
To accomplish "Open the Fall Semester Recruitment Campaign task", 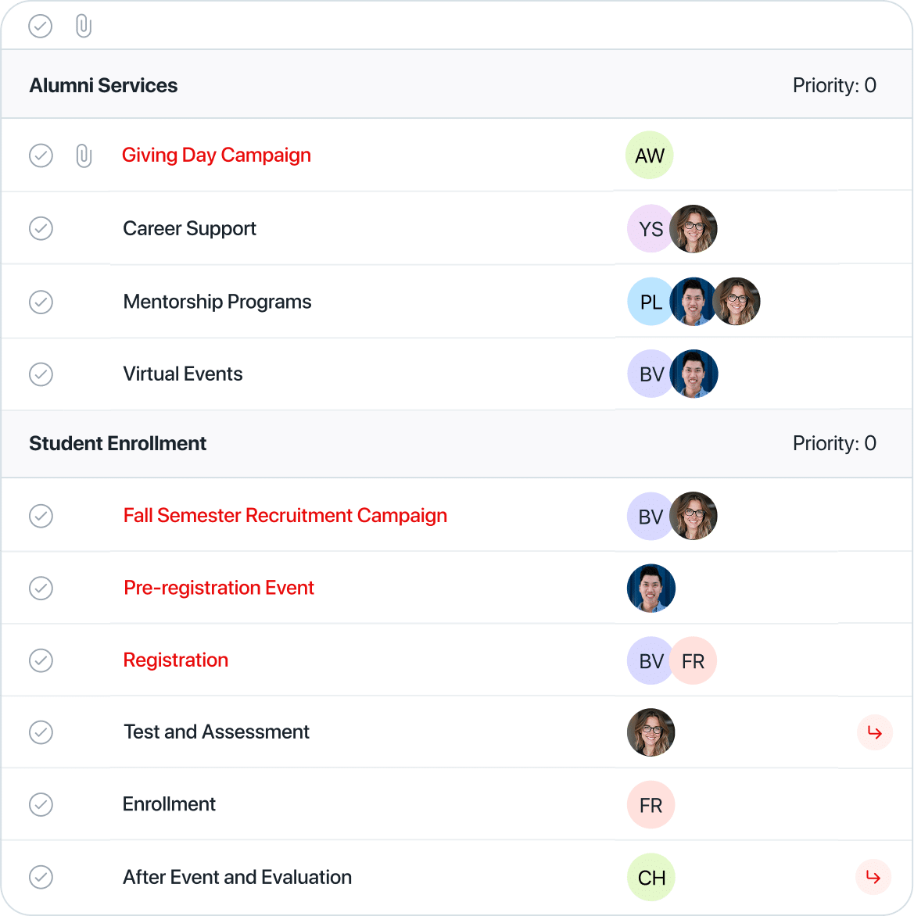I will [x=285, y=515].
